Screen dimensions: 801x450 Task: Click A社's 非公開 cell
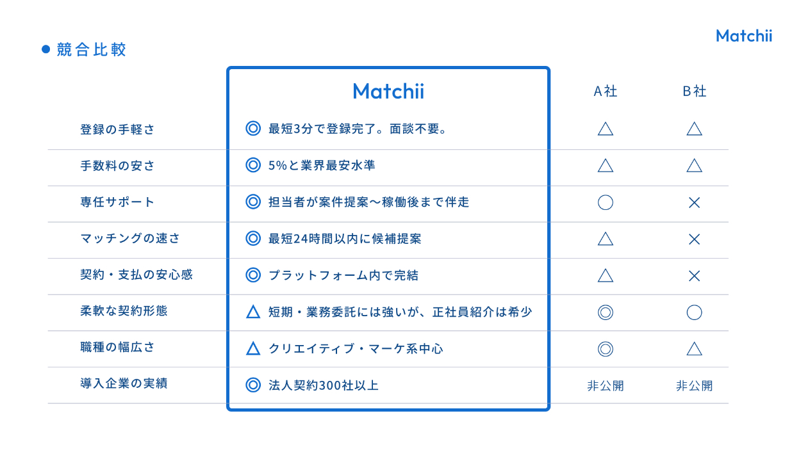pos(605,386)
